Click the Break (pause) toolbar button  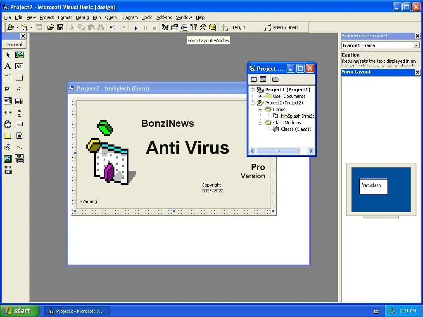click(x=145, y=28)
